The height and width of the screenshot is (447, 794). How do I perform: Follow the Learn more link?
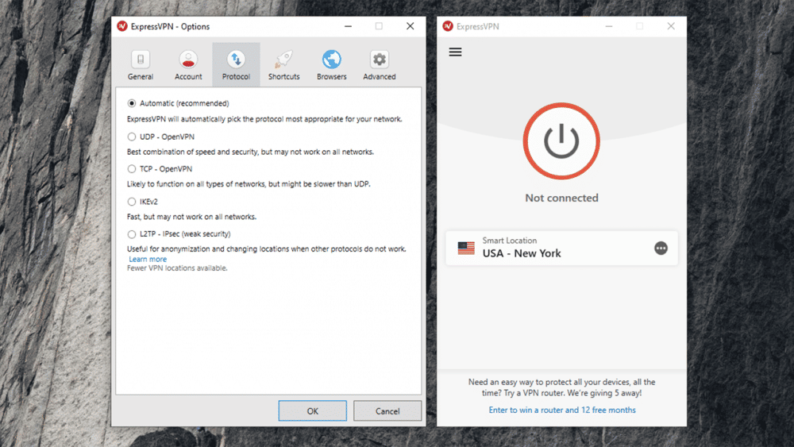pyautogui.click(x=148, y=259)
